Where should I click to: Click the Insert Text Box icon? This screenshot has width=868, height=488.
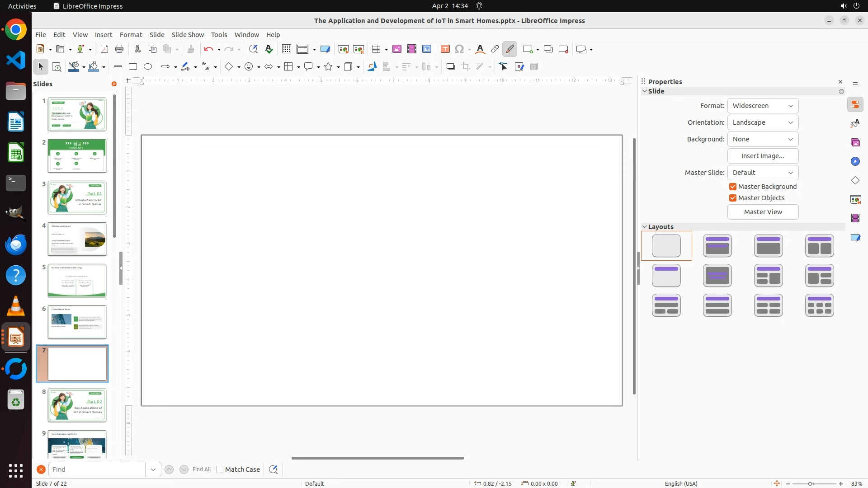click(445, 49)
